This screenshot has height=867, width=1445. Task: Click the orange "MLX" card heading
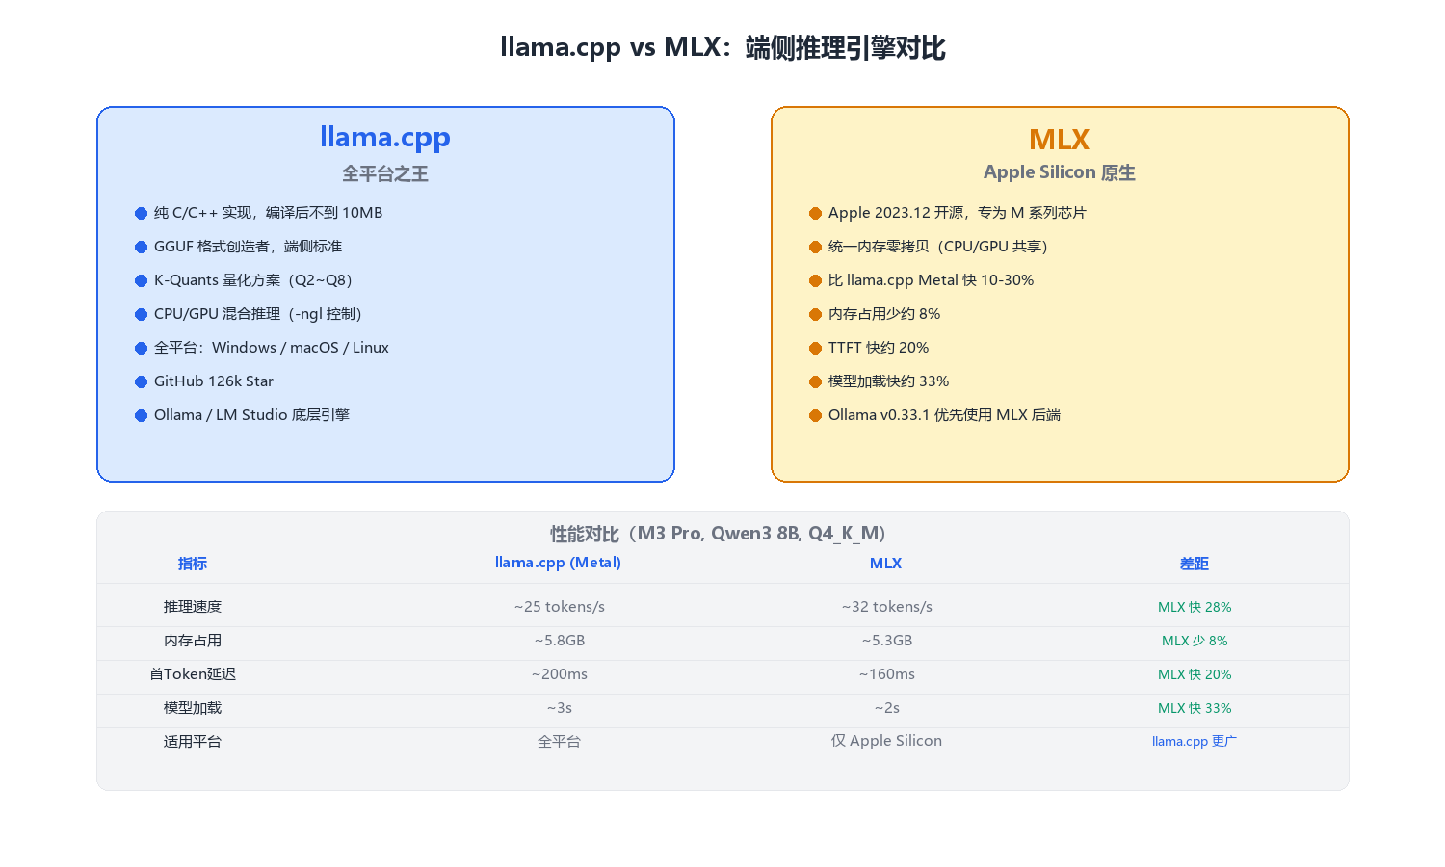pyautogui.click(x=1060, y=139)
